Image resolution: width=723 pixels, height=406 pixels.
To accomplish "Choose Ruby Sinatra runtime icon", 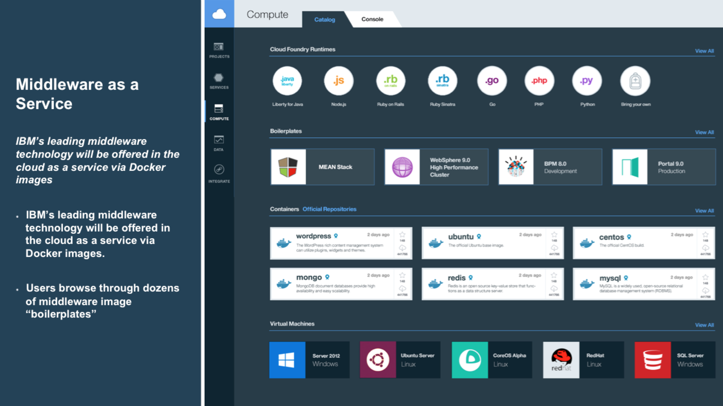I will coord(442,81).
